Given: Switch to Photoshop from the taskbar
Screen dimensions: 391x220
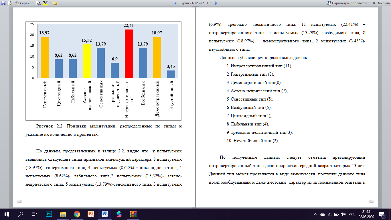Looking at the screenshot, I should click(49, 214).
